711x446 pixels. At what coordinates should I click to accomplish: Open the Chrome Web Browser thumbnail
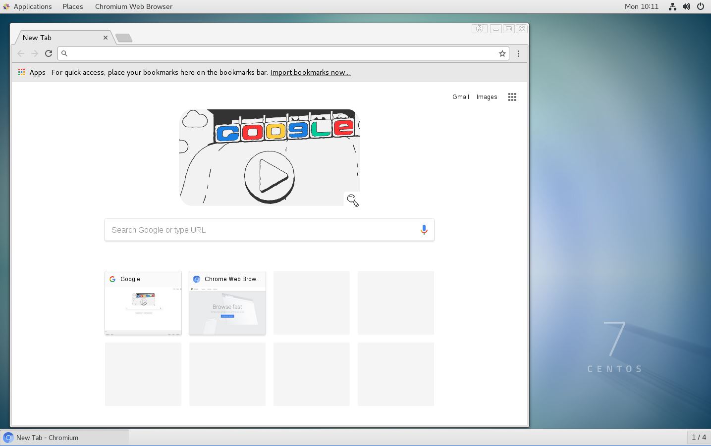[x=227, y=303]
